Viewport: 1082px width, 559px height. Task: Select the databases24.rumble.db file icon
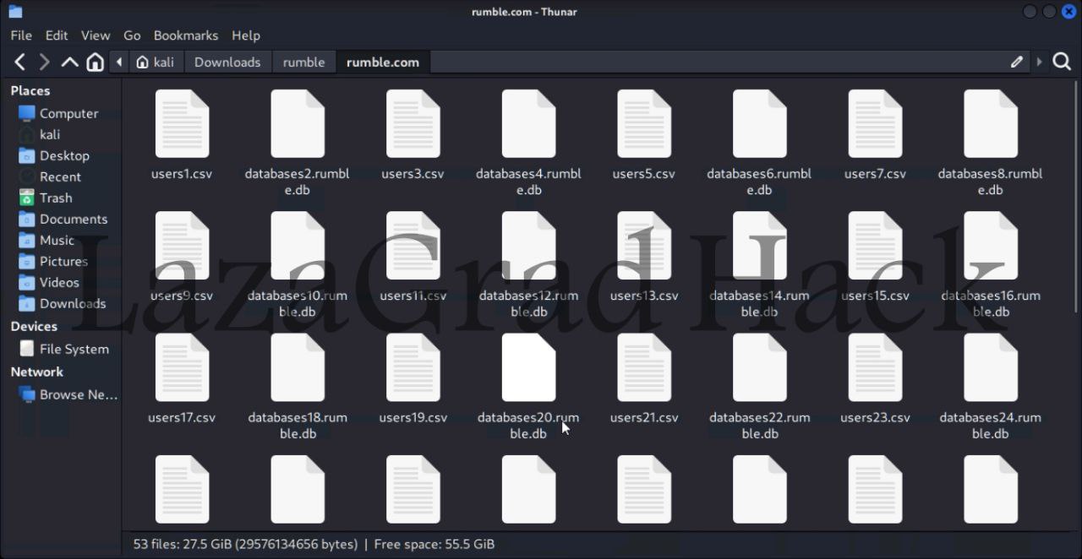[991, 367]
